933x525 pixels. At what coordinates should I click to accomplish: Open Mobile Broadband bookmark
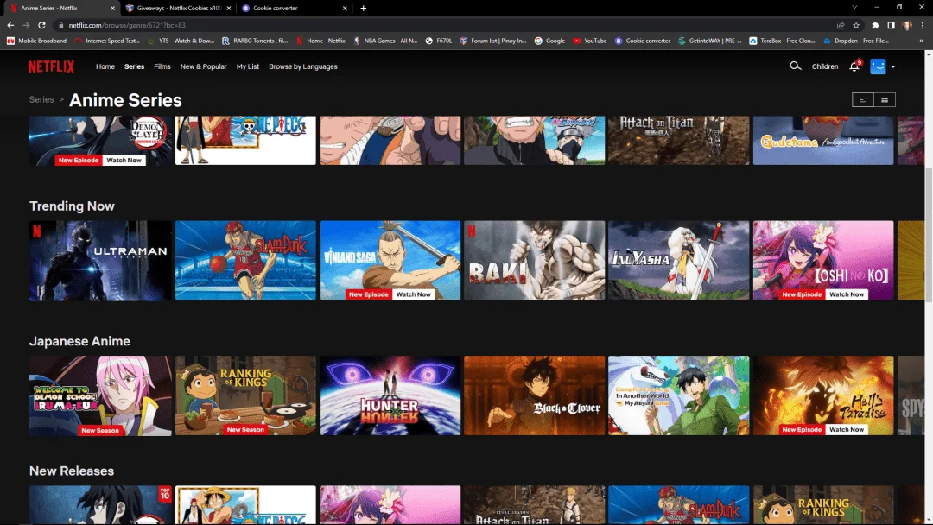pos(37,41)
